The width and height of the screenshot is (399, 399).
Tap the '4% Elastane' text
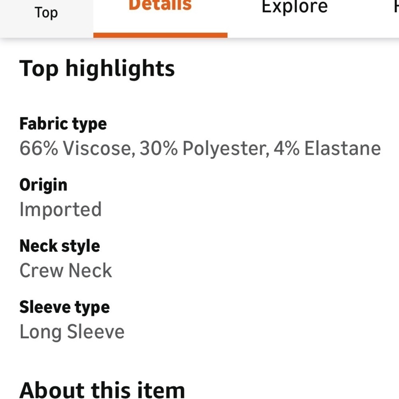(x=327, y=148)
